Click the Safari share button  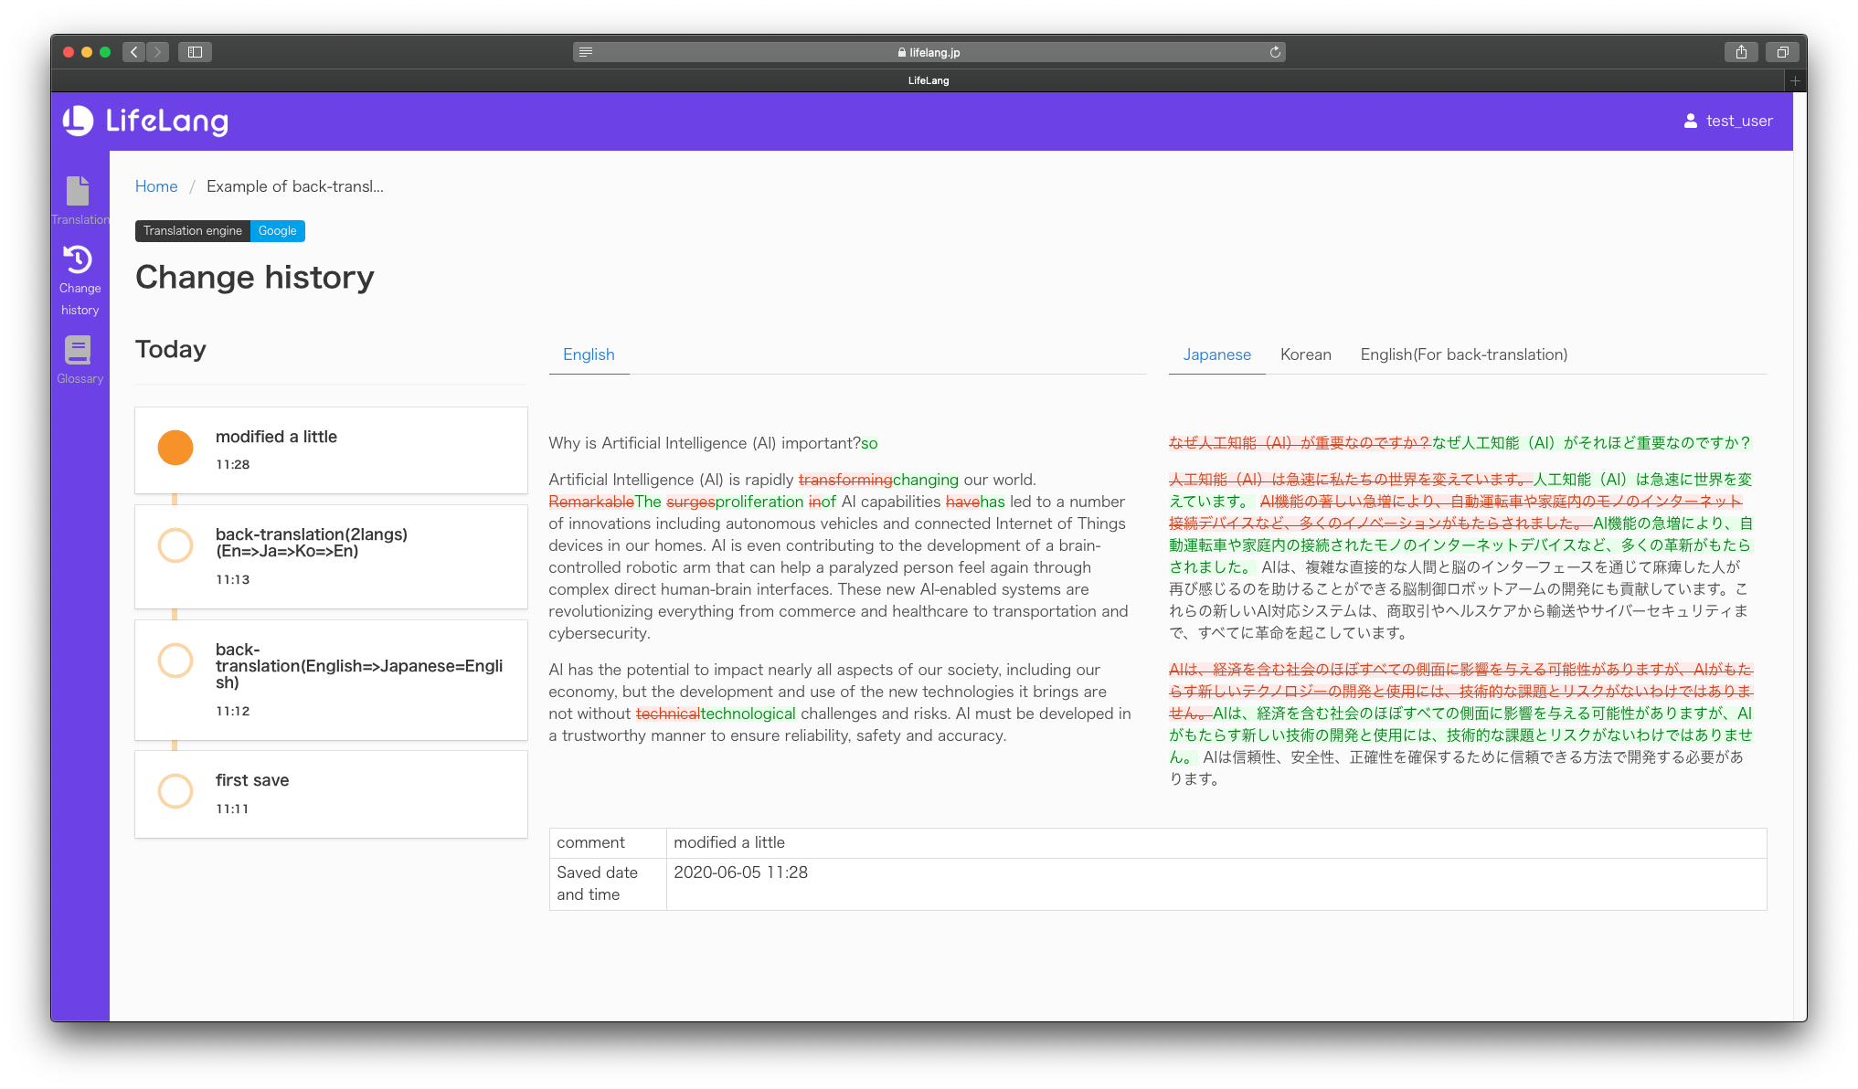(x=1741, y=52)
